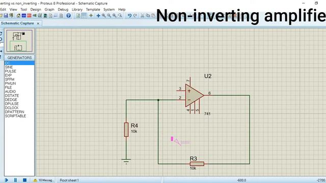Select the EXP generator
Screen dimensions: 326x183
[x=19, y=75]
